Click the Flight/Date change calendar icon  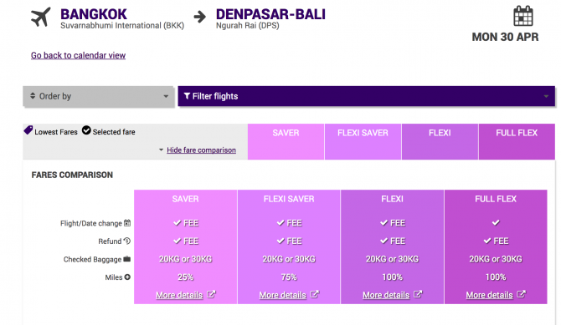[x=127, y=223]
